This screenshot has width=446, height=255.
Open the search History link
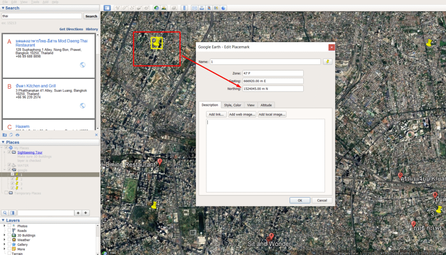coord(92,29)
